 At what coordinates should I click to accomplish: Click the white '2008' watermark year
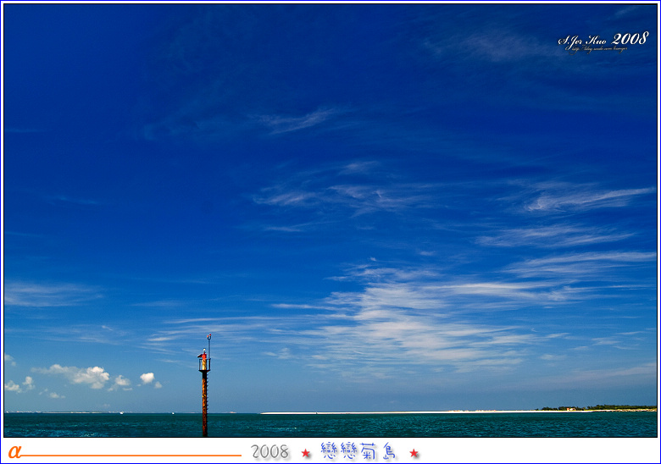[630, 38]
